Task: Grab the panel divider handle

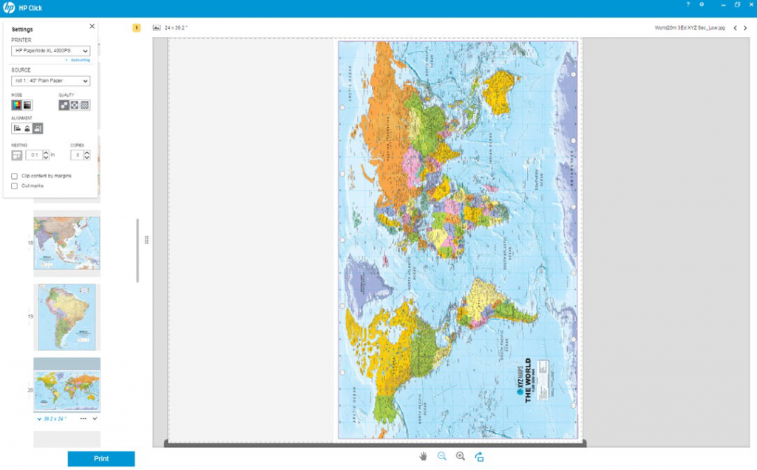Action: [x=146, y=240]
